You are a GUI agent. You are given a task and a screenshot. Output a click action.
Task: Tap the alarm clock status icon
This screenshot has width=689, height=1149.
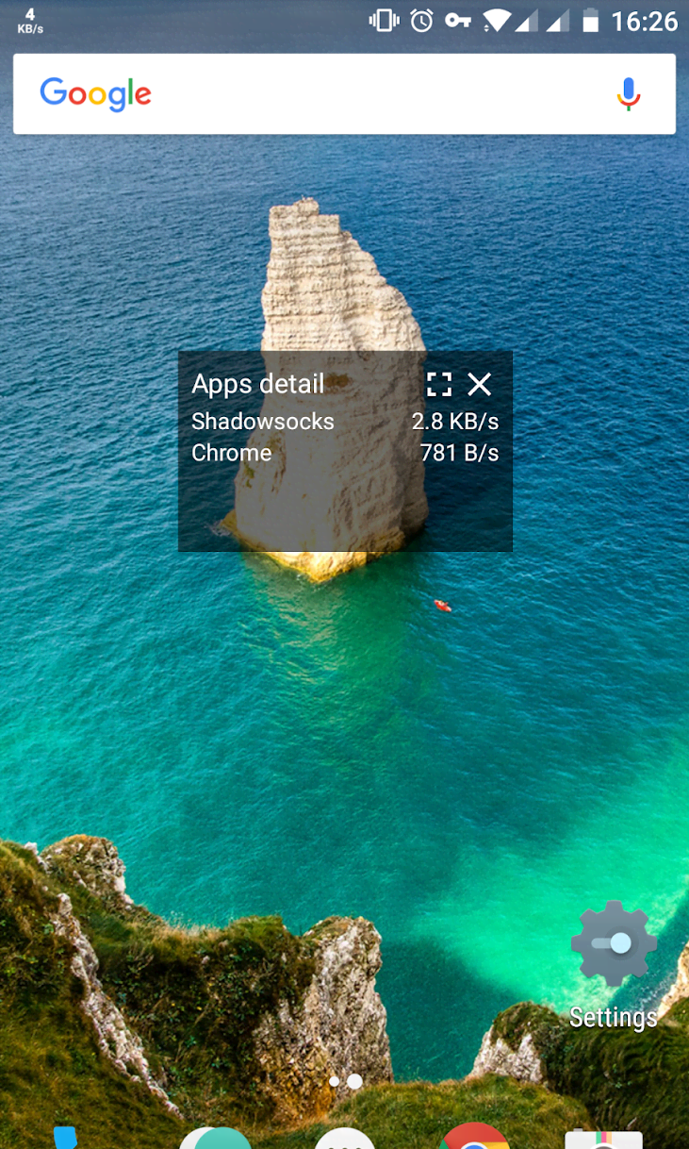[x=421, y=21]
